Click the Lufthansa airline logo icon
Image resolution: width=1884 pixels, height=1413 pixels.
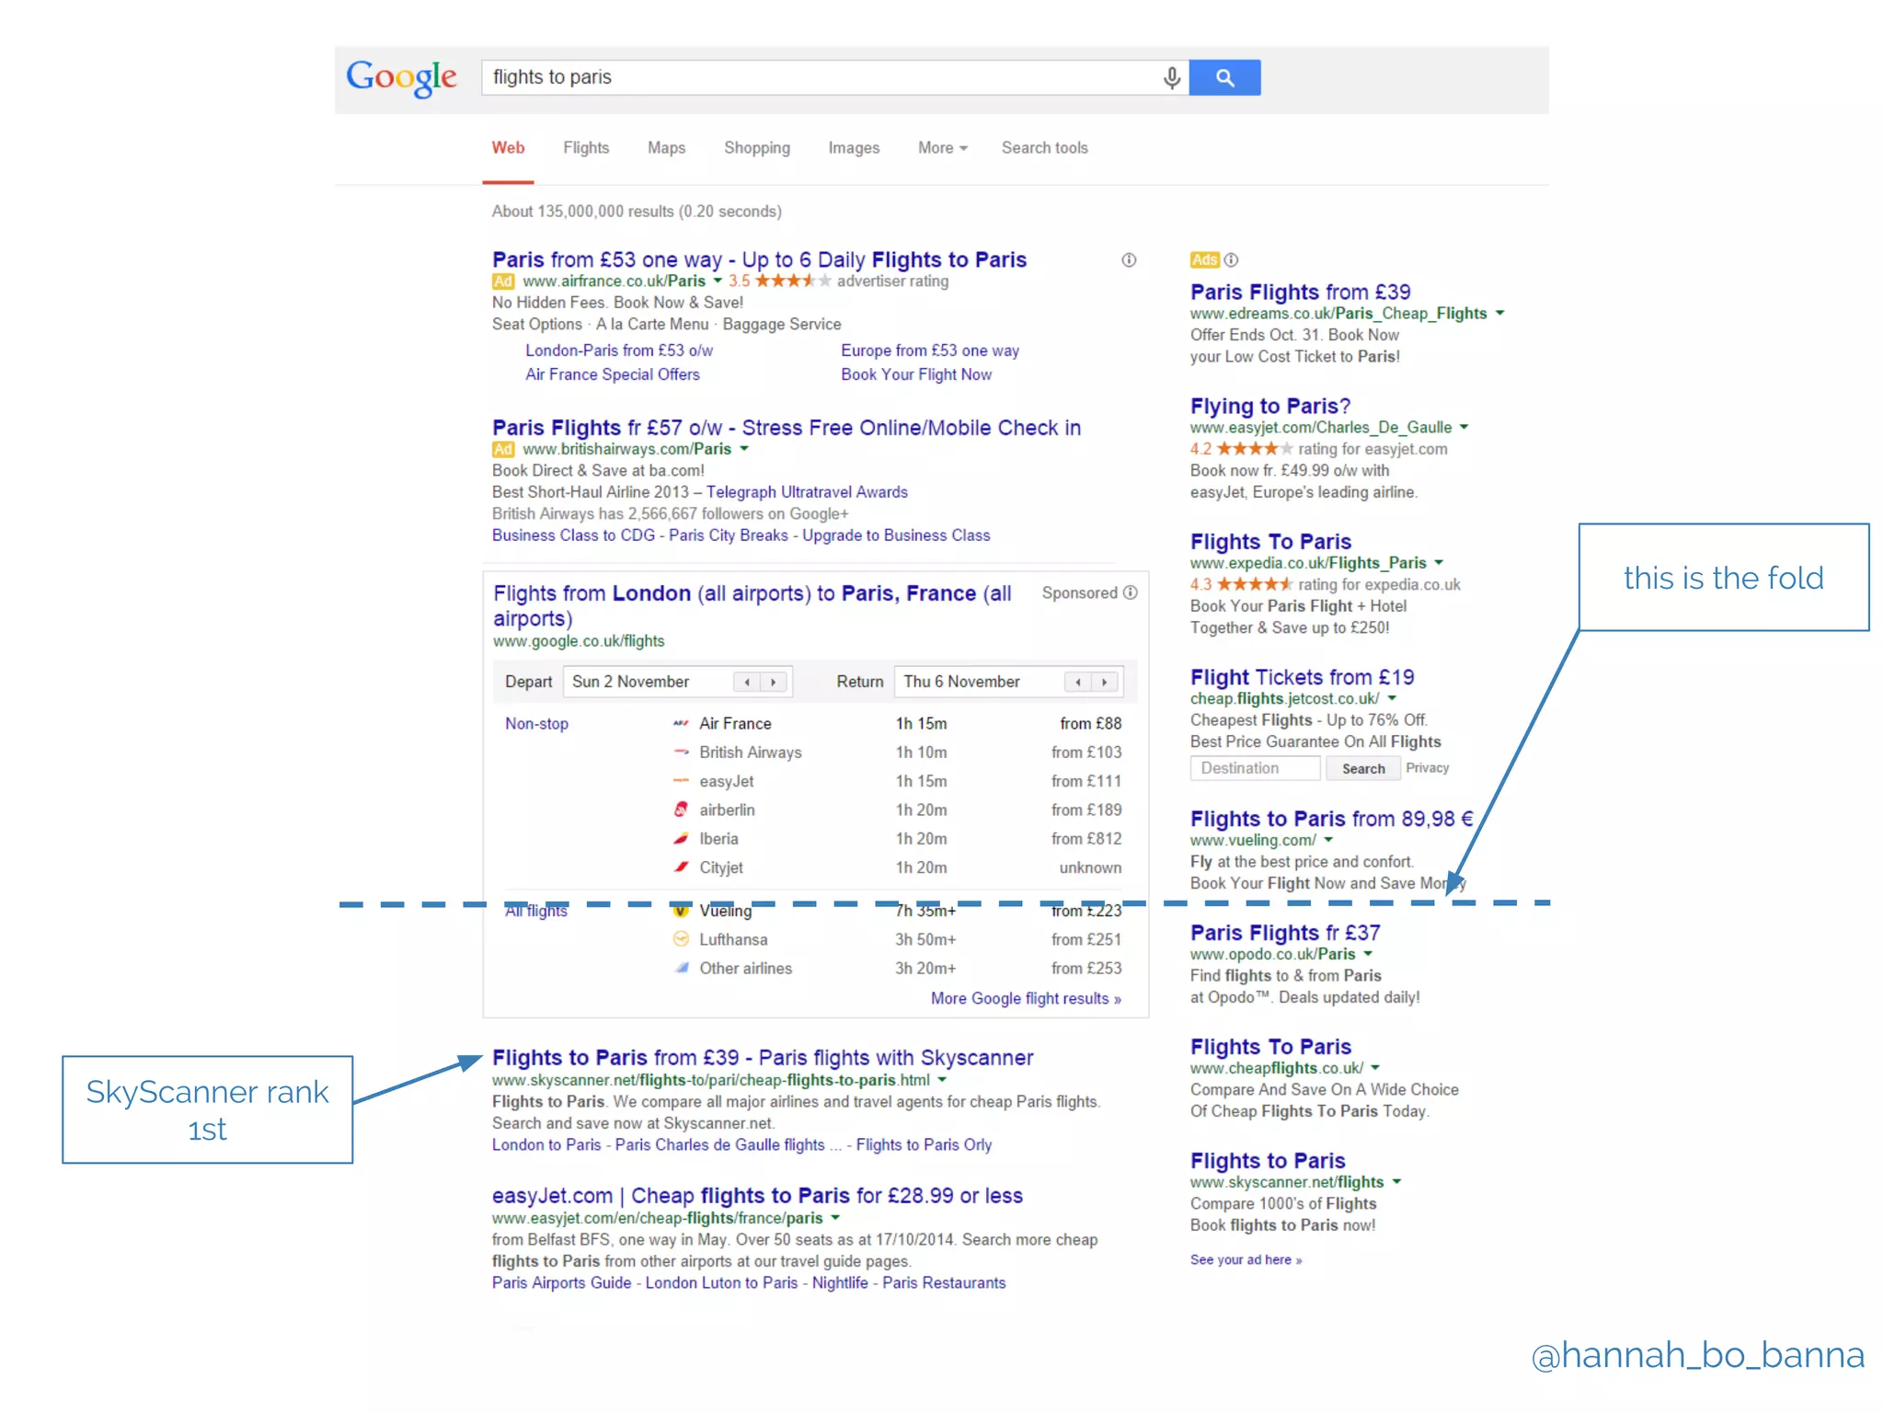coord(681,939)
